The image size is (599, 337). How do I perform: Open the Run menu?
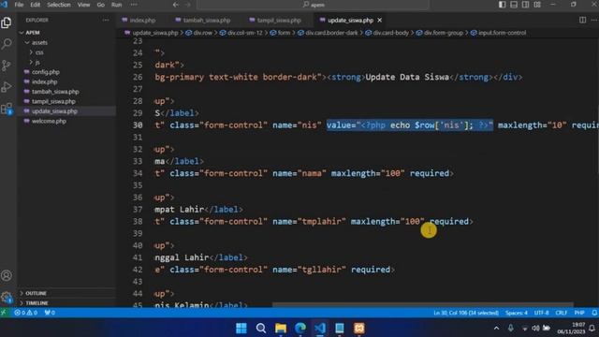pos(116,5)
